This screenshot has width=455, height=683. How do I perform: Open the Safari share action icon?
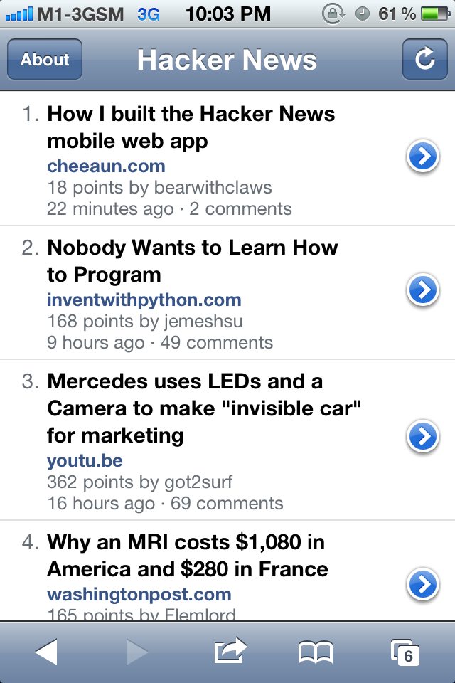click(230, 651)
